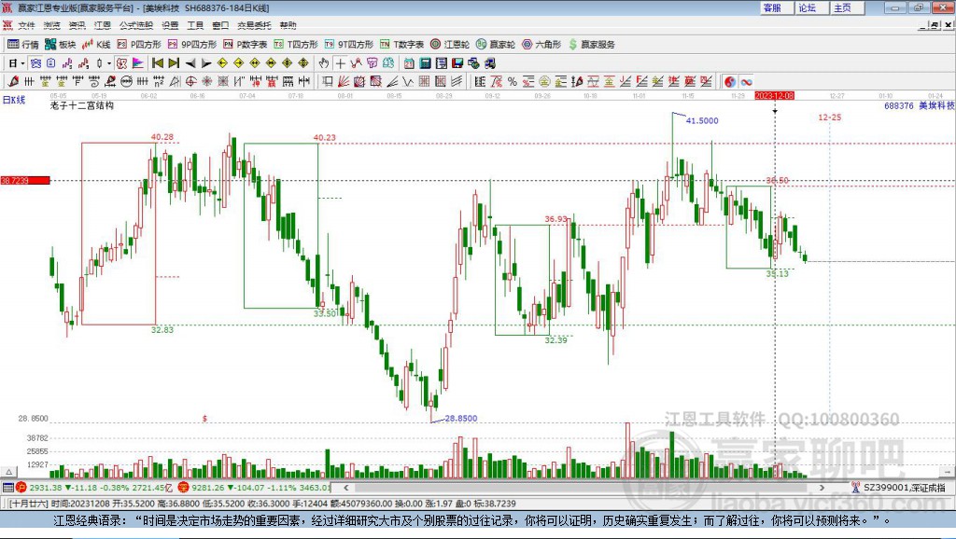Click the red 2023-12-08 date marker
The height and width of the screenshot is (539, 956).
pos(774,96)
